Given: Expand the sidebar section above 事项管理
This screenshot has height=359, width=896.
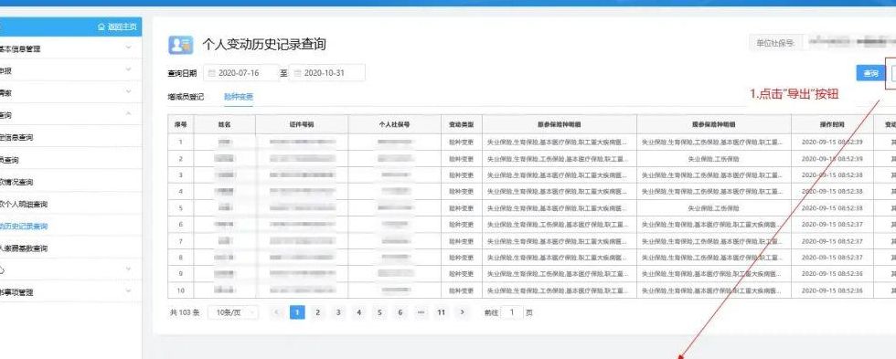Looking at the screenshot, I should point(129,269).
